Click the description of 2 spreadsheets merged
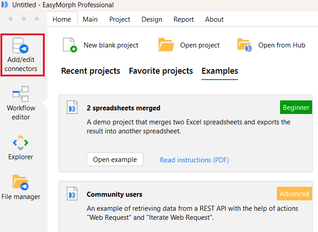The image size is (318, 232). (189, 127)
